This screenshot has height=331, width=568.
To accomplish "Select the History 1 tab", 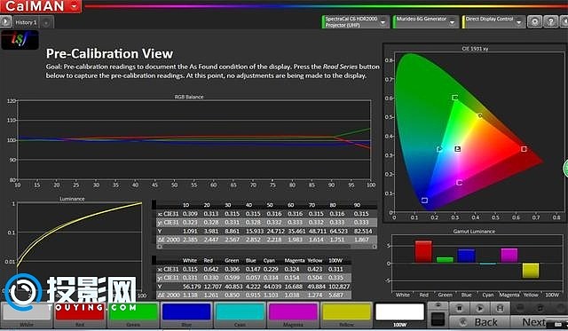I will pyautogui.click(x=26, y=22).
